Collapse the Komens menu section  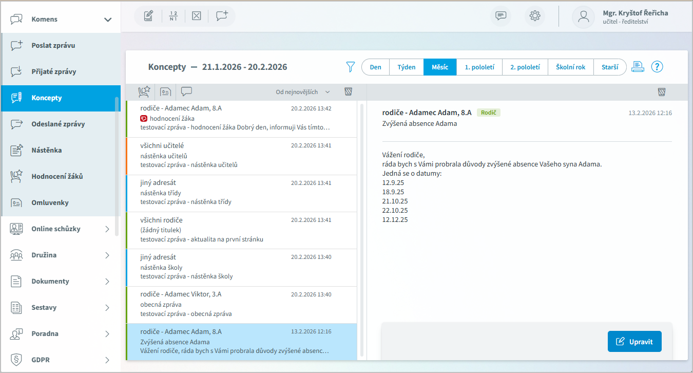(x=107, y=20)
